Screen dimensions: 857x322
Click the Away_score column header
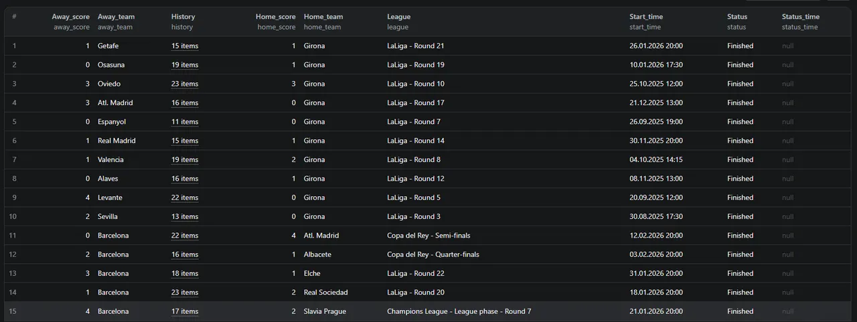(70, 17)
